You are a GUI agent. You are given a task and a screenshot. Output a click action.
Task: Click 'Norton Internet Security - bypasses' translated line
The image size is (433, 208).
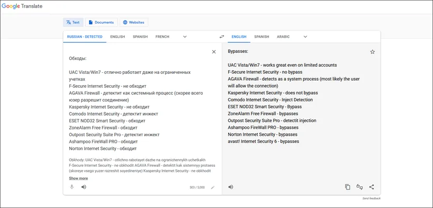[263, 134]
